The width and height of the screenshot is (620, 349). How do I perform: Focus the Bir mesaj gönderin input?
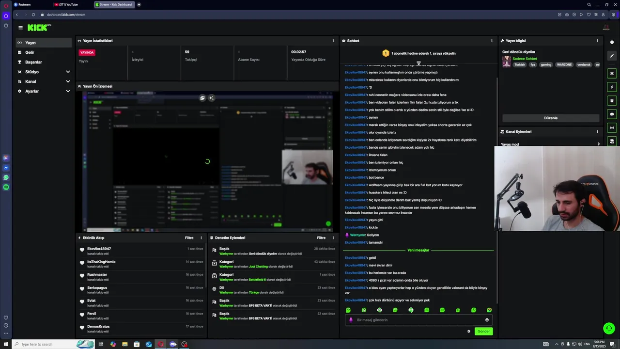pyautogui.click(x=419, y=320)
